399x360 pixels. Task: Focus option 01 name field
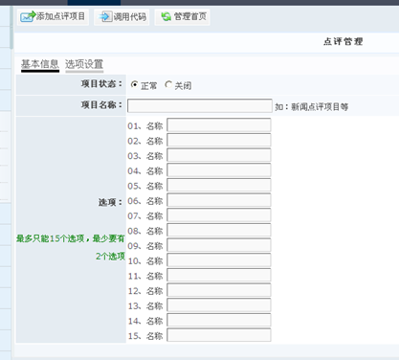[x=219, y=125]
